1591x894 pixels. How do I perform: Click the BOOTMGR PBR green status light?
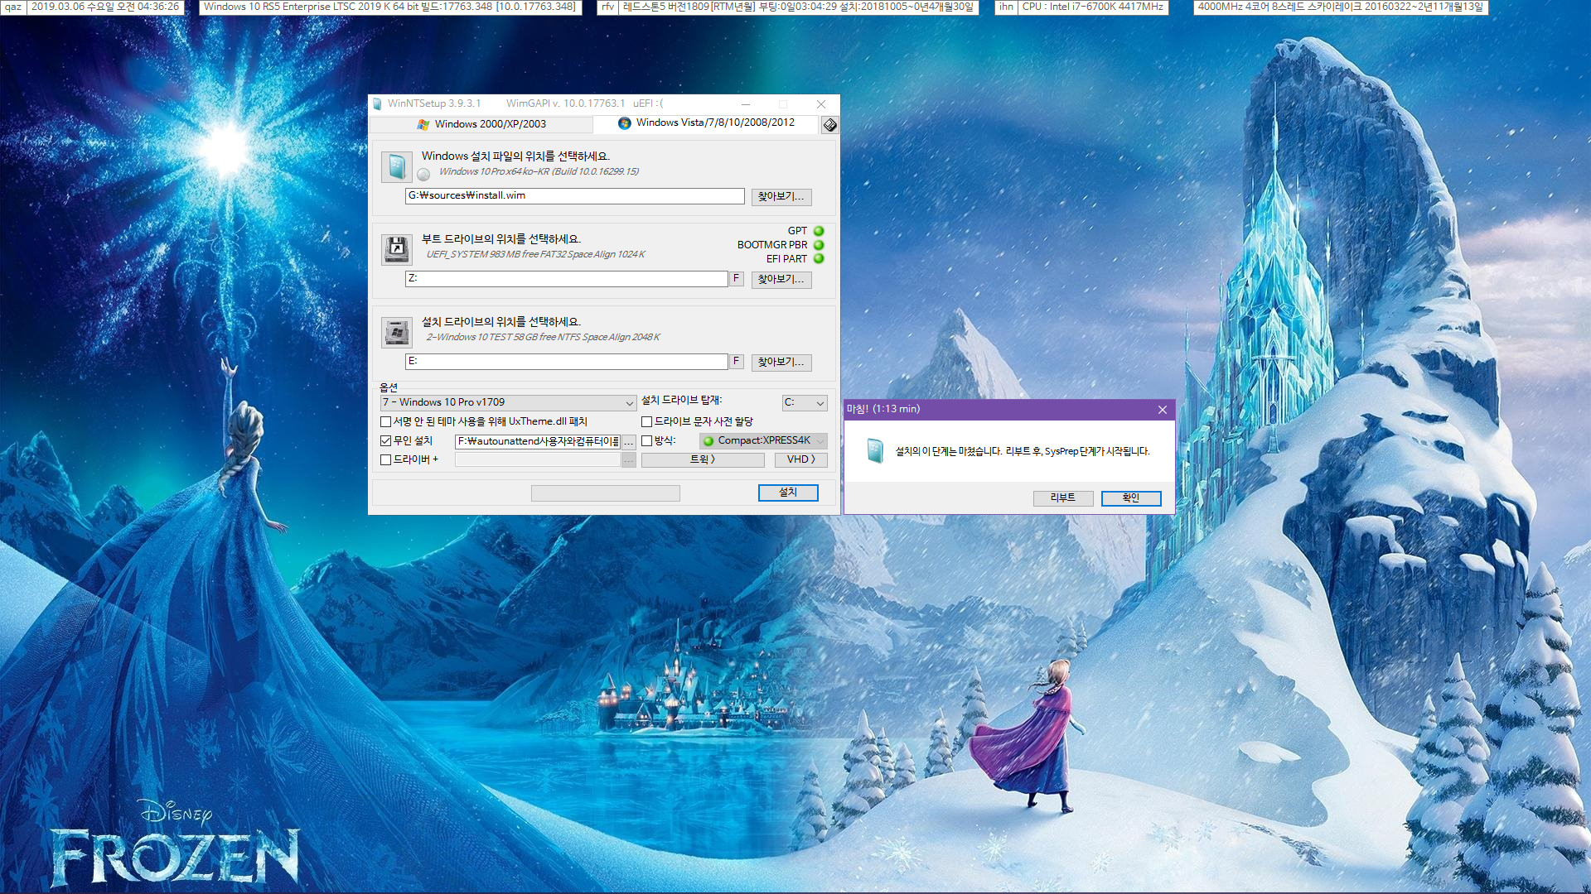[819, 245]
